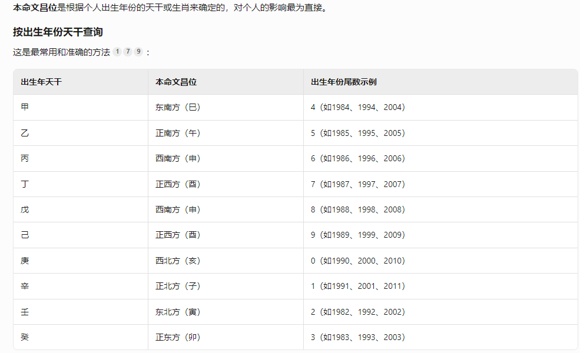The width and height of the screenshot is (580, 353).
Task: Select the 西北方（亥） cell
Action: coord(178,261)
